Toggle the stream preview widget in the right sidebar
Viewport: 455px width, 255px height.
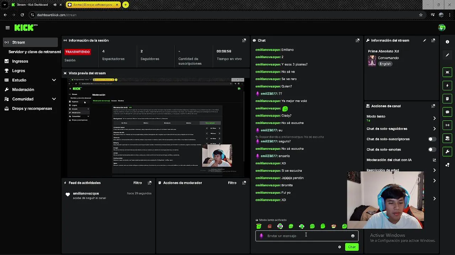tap(447, 72)
